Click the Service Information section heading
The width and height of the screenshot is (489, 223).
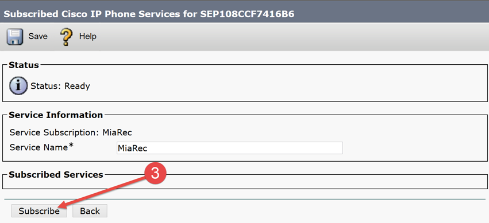[x=56, y=115]
